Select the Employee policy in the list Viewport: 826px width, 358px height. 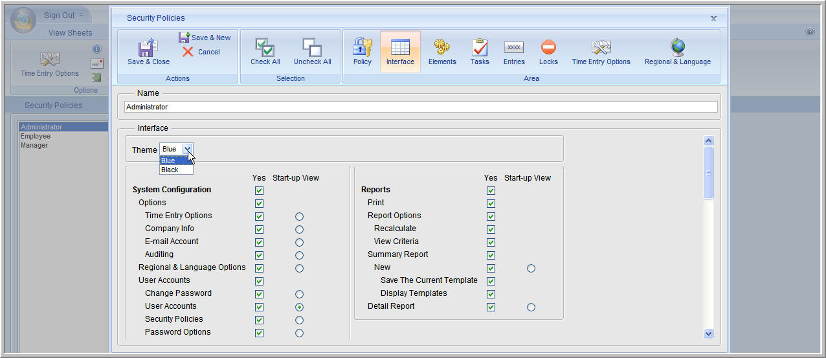click(x=63, y=136)
